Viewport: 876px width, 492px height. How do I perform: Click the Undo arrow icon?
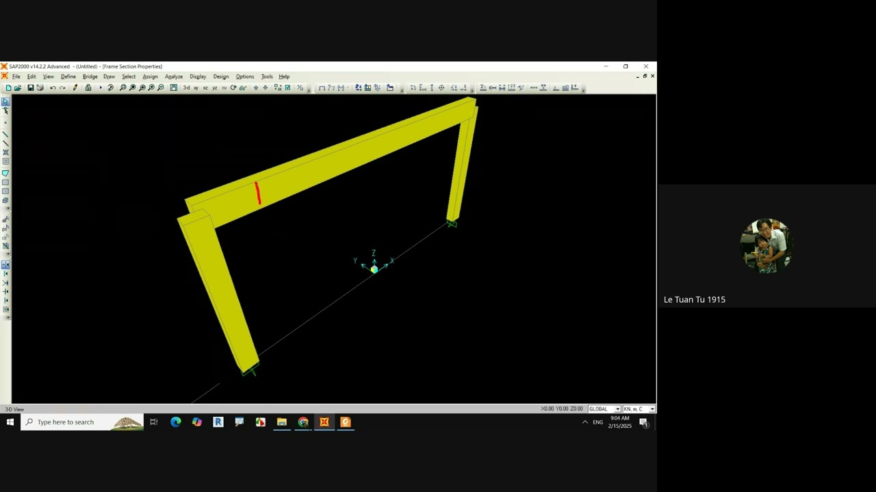(x=53, y=87)
